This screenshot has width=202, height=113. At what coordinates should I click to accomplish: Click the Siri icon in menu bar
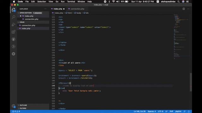(x=183, y=2)
